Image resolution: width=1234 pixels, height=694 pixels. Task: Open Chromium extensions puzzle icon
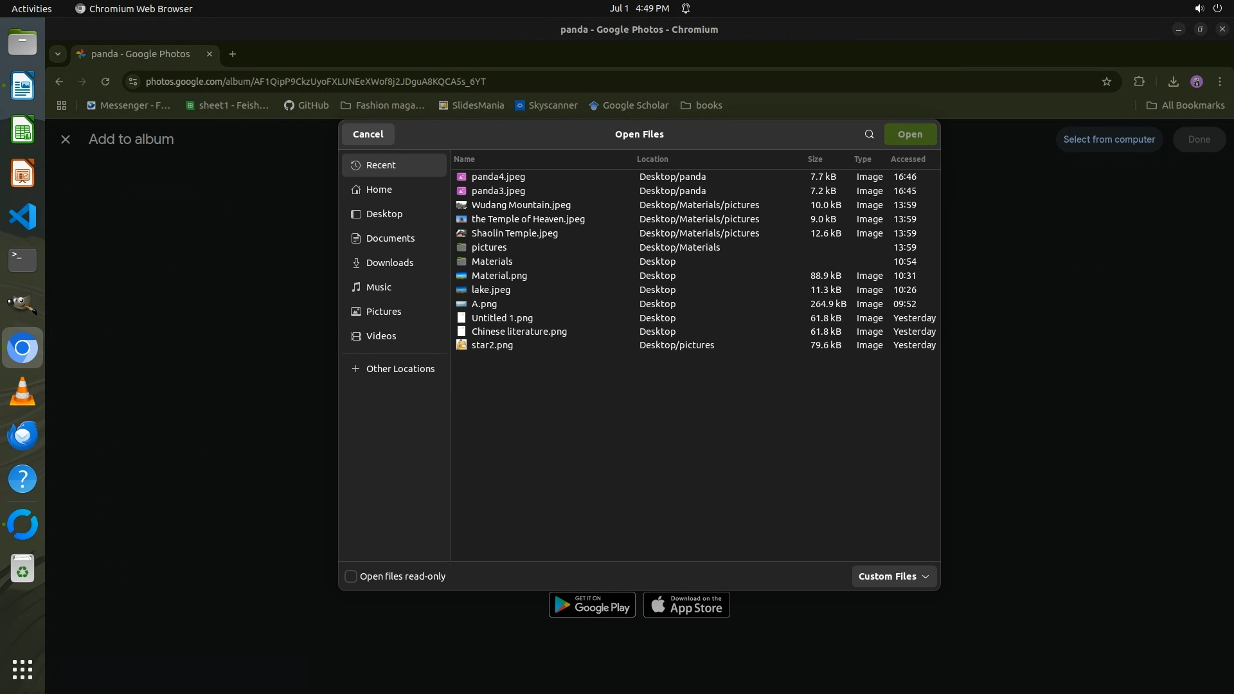click(1139, 82)
